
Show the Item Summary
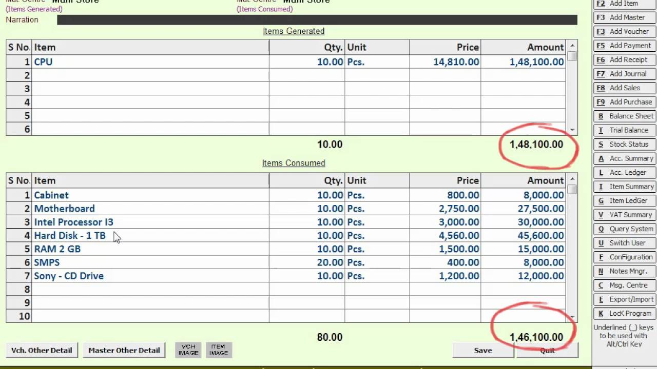[x=625, y=187]
